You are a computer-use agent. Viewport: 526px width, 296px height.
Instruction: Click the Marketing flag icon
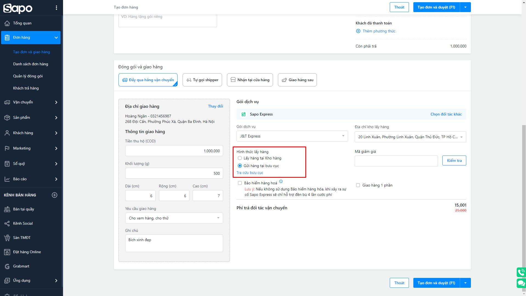[7, 148]
